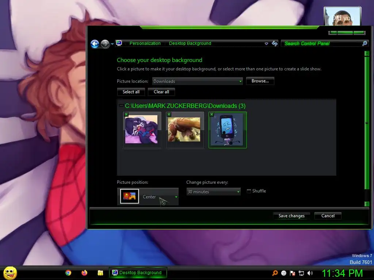This screenshot has height=280, width=374.
Task: Click Cancel
Action: [328, 216]
